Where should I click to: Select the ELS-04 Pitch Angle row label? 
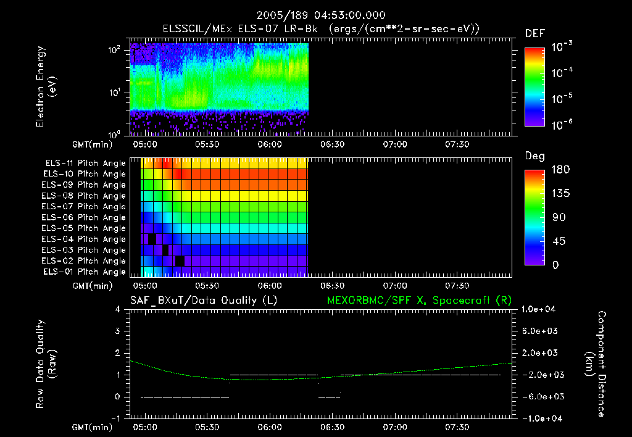pyautogui.click(x=84, y=239)
